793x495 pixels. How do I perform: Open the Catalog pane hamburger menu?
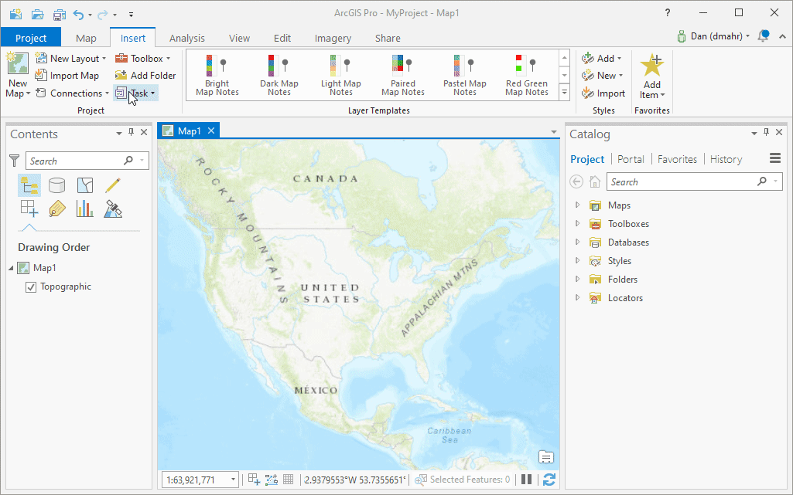(x=775, y=158)
